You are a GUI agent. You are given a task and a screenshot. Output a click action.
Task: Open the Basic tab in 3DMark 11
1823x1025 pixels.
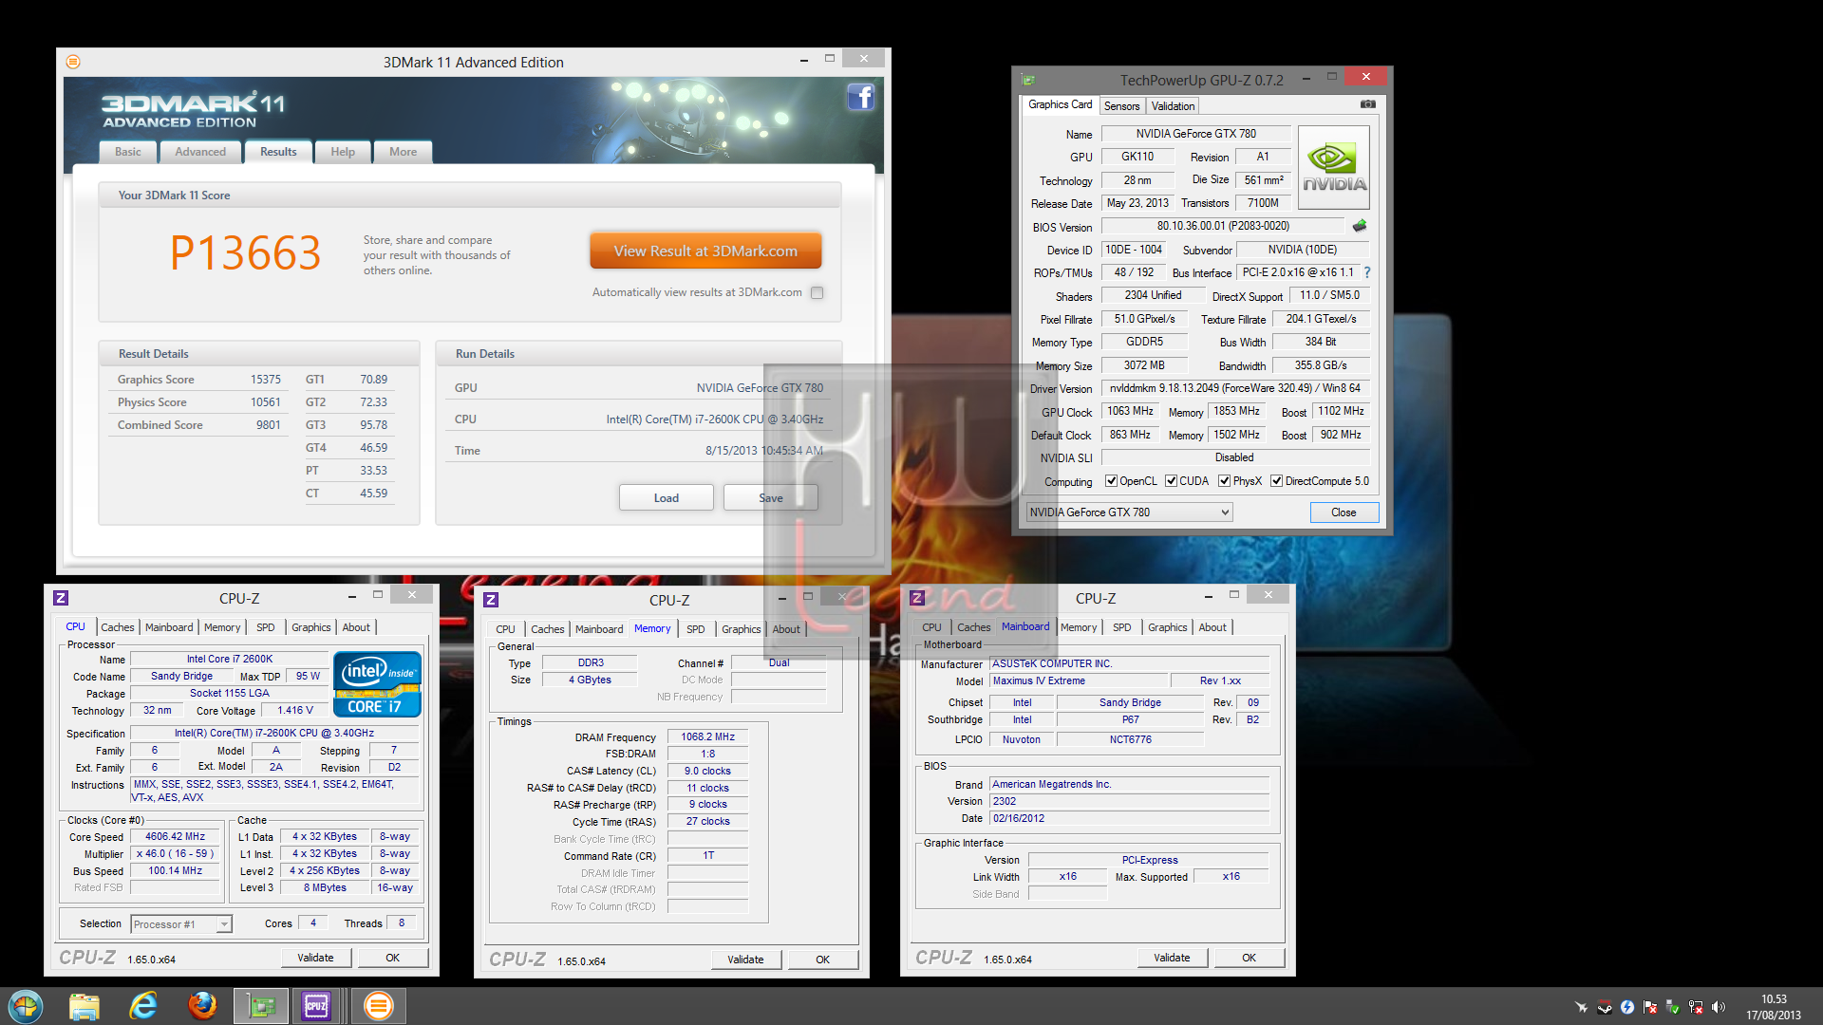pos(128,152)
